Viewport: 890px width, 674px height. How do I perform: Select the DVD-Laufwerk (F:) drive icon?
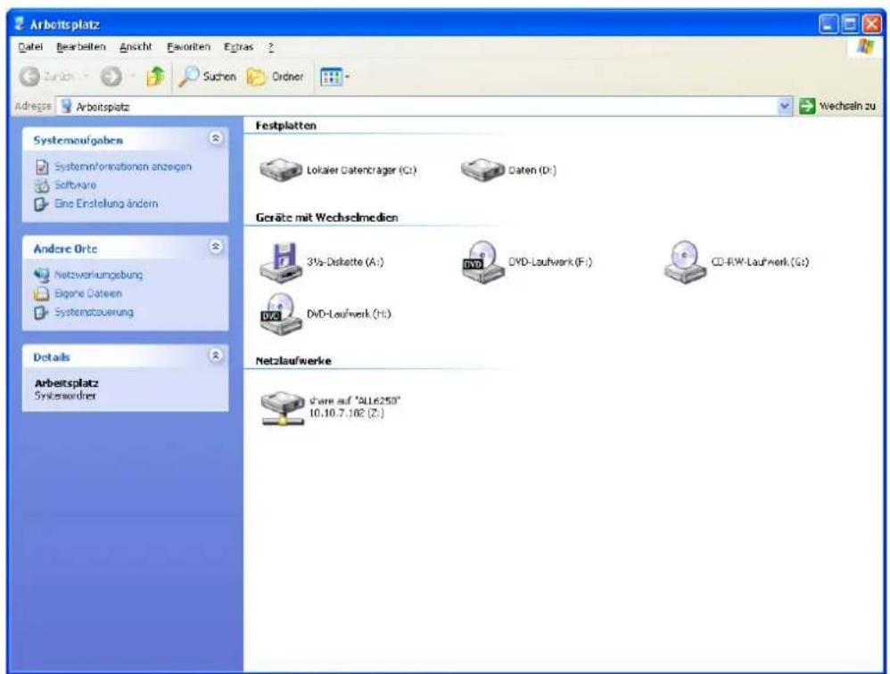point(483,261)
